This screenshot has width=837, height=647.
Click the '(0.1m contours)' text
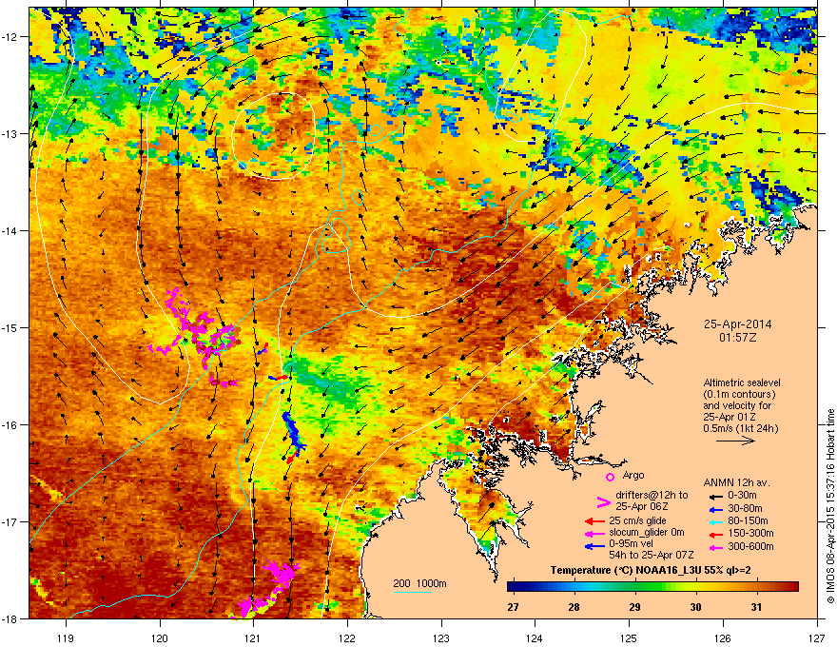click(739, 395)
